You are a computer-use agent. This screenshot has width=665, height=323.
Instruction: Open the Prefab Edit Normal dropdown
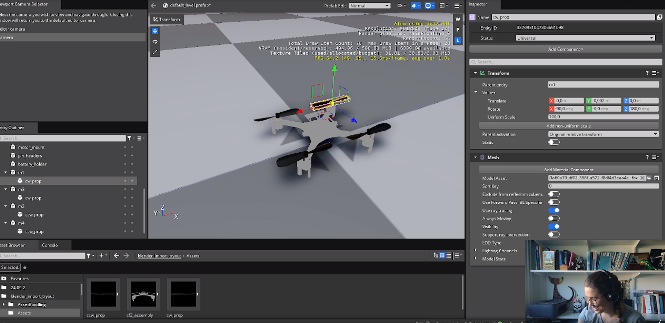point(369,6)
